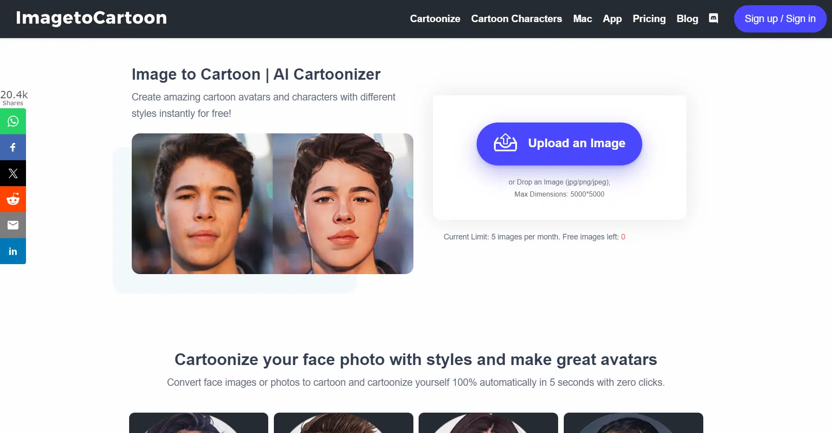Share on X (Twitter) icon
This screenshot has width=832, height=433.
(13, 173)
